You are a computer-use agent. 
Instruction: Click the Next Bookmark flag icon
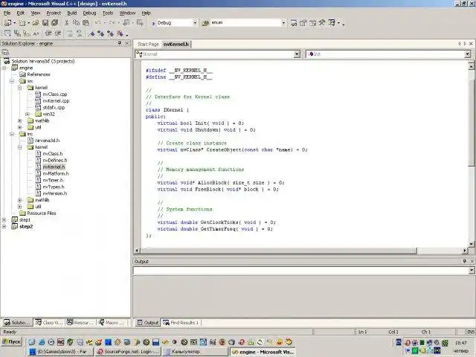click(100, 33)
